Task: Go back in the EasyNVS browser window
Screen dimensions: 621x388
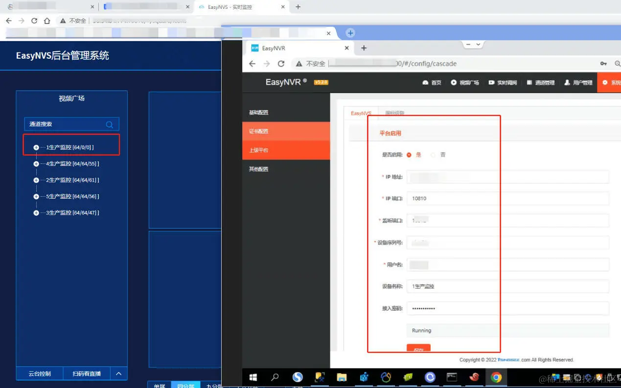Action: [8, 21]
